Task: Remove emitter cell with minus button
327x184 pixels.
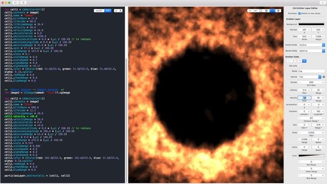Action: [x=289, y=61]
